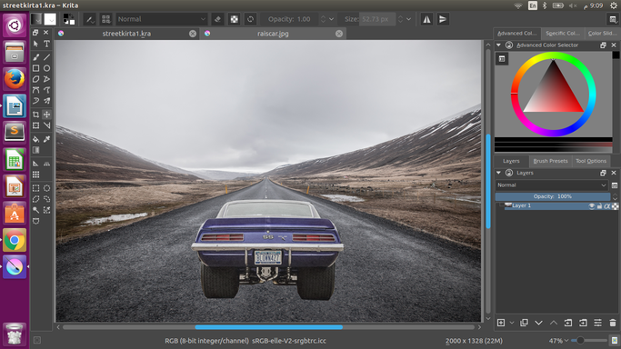Open blending mode dropdown in toolbar

[162, 19]
